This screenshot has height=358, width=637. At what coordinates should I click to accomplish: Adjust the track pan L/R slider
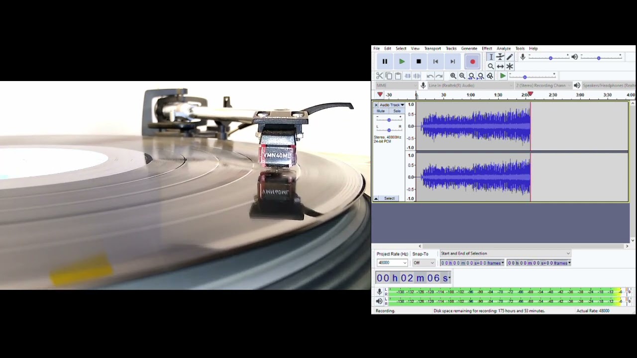tap(389, 129)
